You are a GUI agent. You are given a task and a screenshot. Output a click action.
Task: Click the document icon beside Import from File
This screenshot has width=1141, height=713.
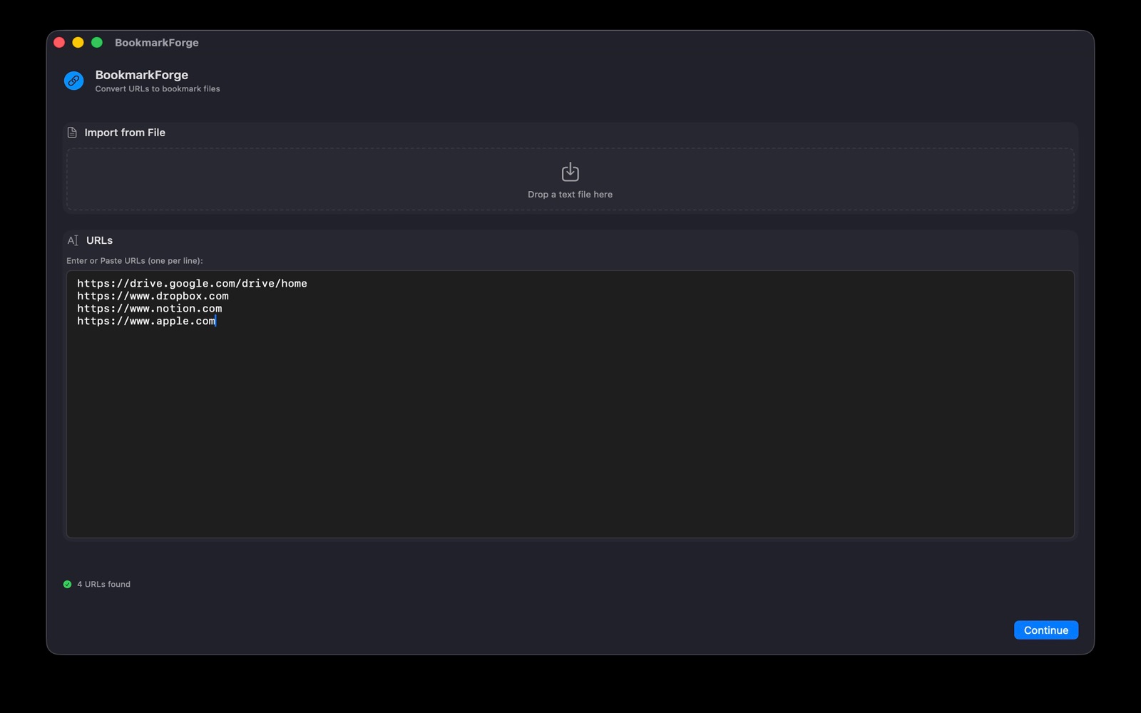coord(72,133)
